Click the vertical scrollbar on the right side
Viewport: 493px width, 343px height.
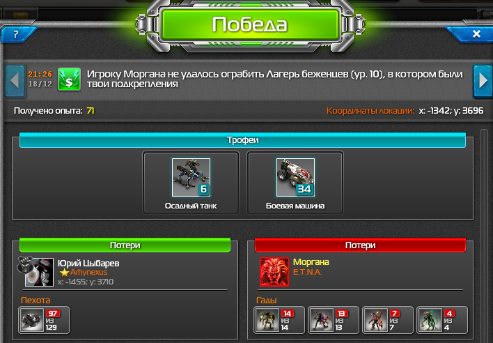coord(484,234)
